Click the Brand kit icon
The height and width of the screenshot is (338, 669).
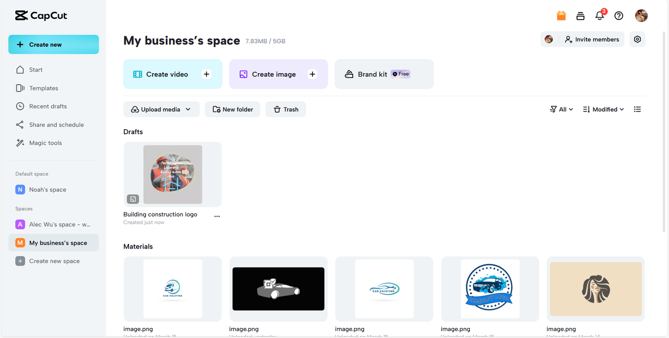(x=349, y=74)
